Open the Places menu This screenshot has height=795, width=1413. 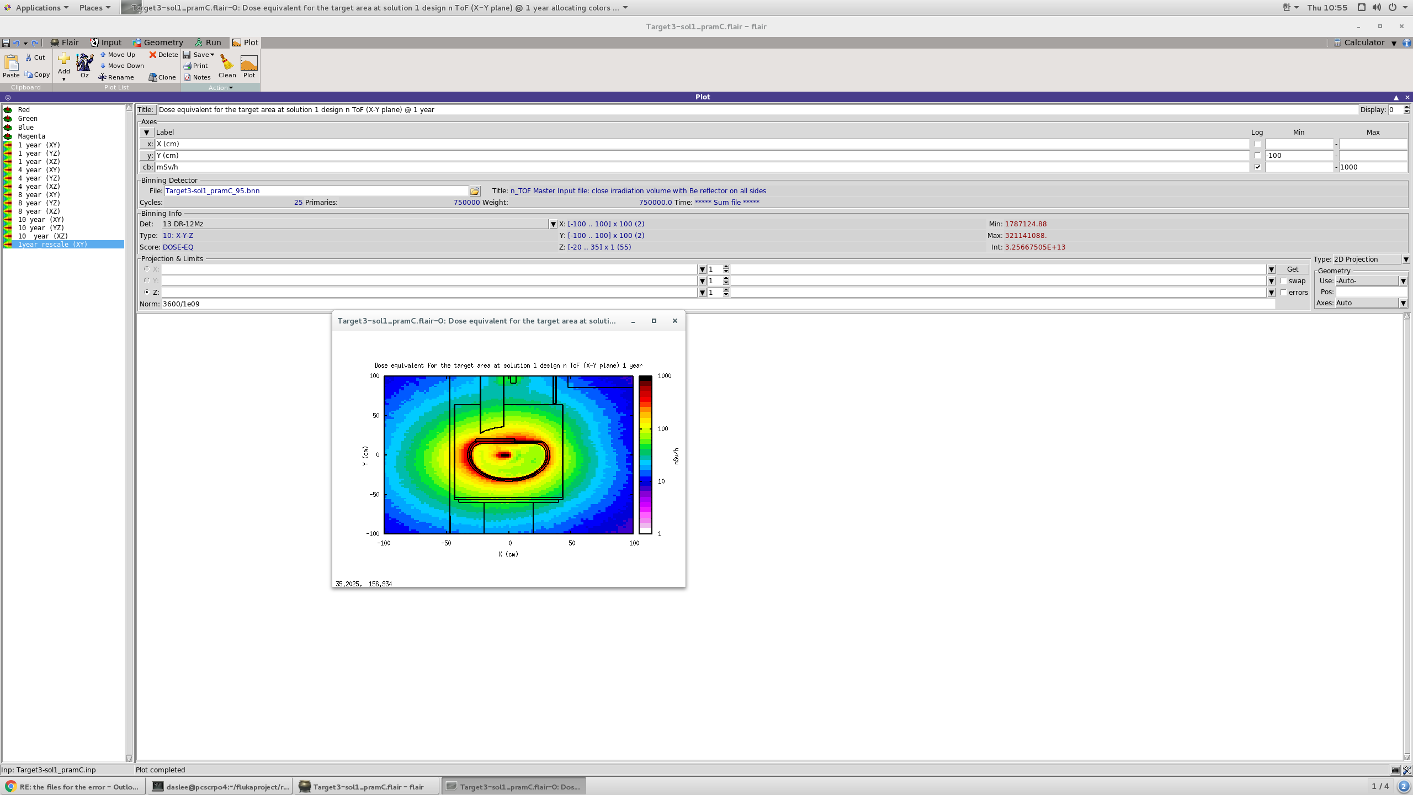94,8
